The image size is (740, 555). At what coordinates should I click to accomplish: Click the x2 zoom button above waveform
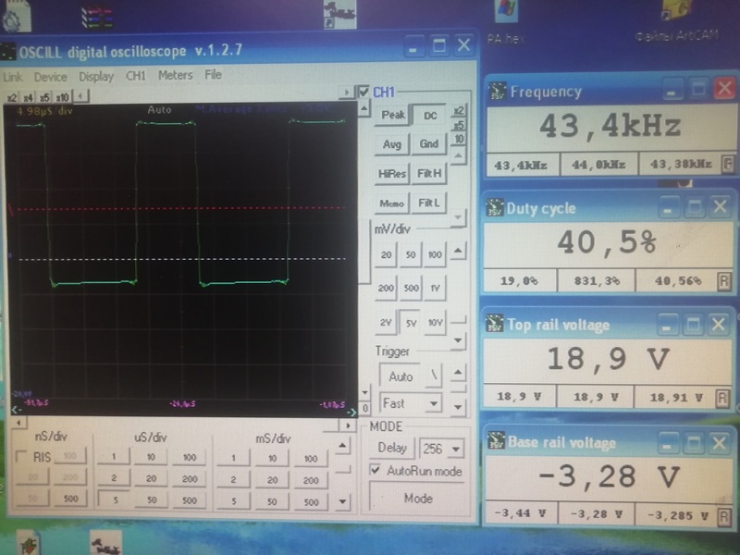click(x=12, y=96)
